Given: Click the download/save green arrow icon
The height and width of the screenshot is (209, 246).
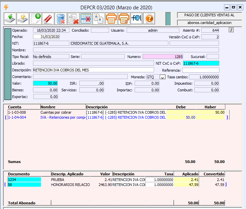Looking at the screenshot, I should point(10,19).
